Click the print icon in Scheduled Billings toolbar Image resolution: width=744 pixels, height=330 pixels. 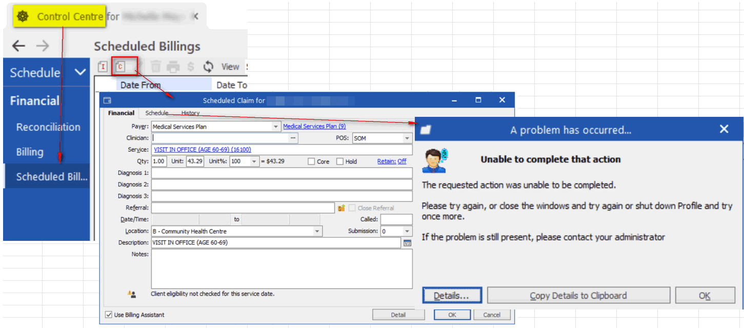pos(173,67)
